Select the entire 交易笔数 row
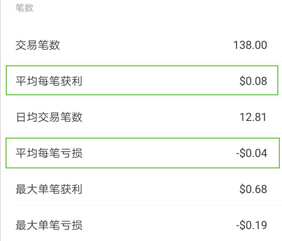The image size is (282, 241). pyautogui.click(x=141, y=45)
